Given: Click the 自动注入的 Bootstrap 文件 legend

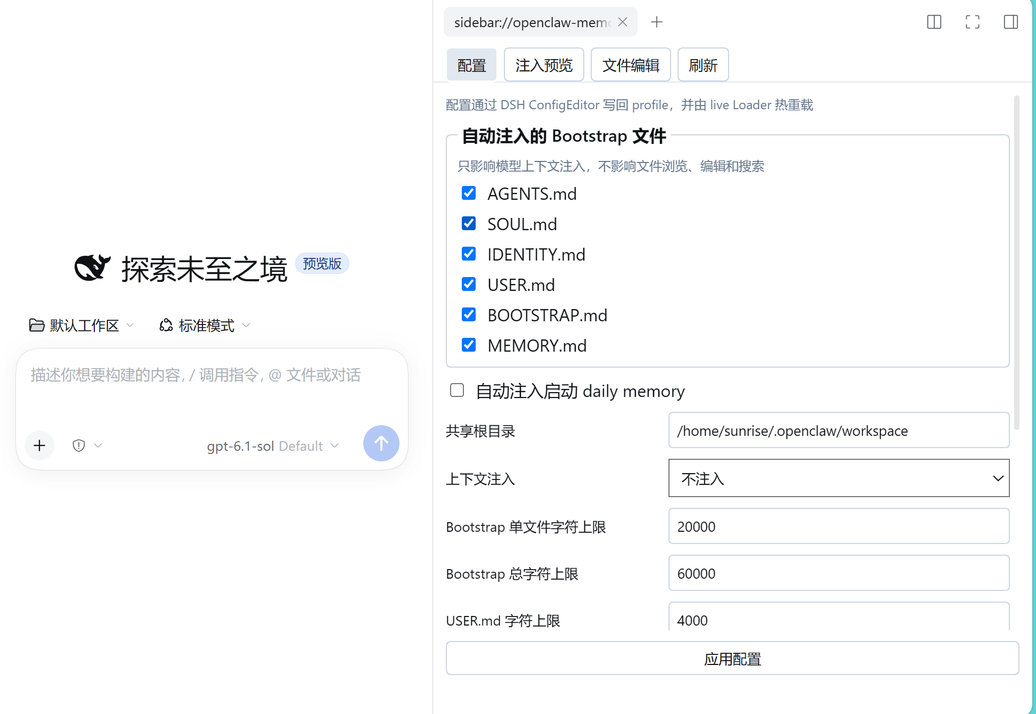Looking at the screenshot, I should coord(564,136).
